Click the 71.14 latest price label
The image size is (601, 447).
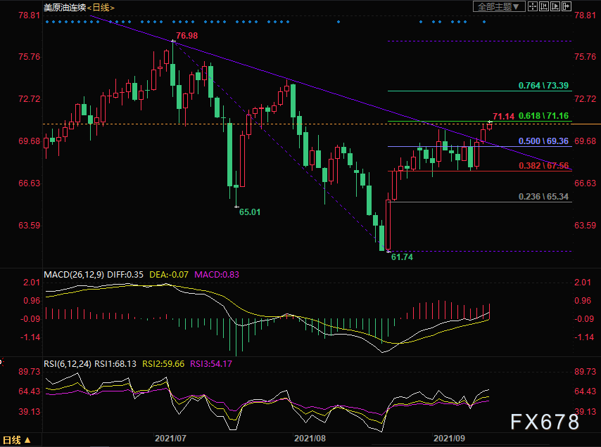[502, 115]
